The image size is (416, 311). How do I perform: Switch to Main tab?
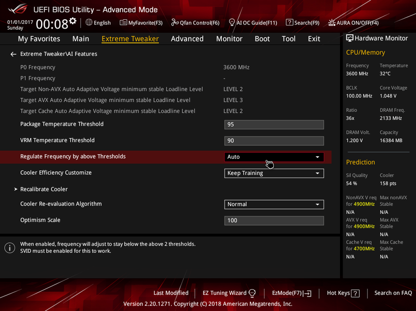click(81, 39)
